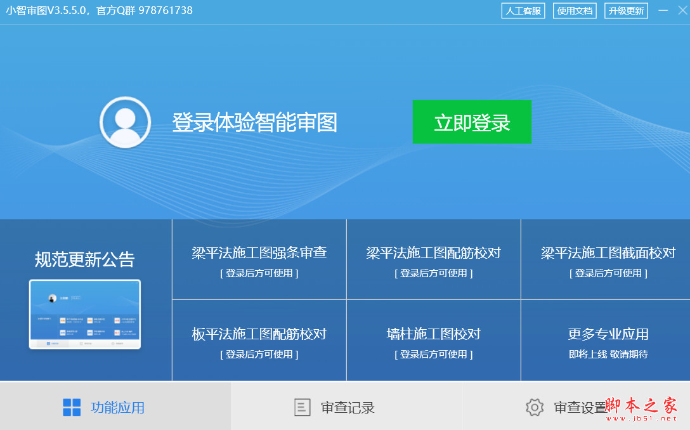Click the 立即登录 green button
Image resolution: width=690 pixels, height=430 pixels.
click(x=472, y=122)
